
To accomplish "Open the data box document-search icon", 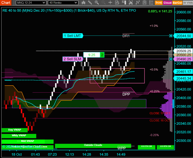I will coord(117,2).
